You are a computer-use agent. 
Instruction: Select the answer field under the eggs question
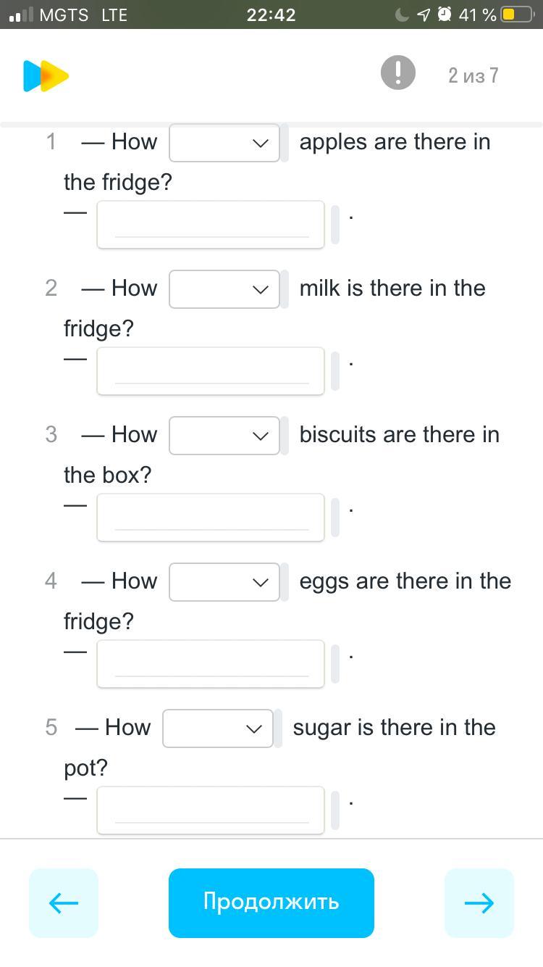coord(211,664)
